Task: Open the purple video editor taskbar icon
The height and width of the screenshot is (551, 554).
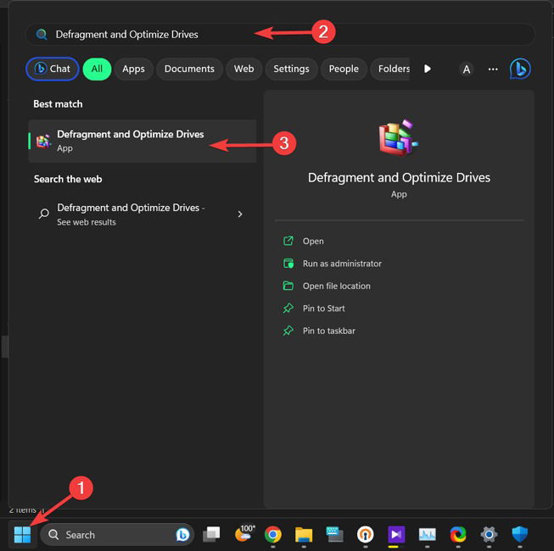Action: [x=396, y=534]
